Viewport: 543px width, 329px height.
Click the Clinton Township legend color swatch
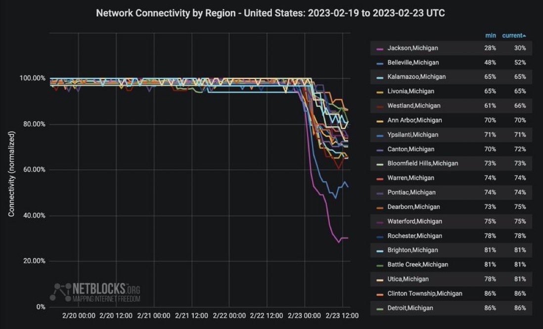point(380,295)
